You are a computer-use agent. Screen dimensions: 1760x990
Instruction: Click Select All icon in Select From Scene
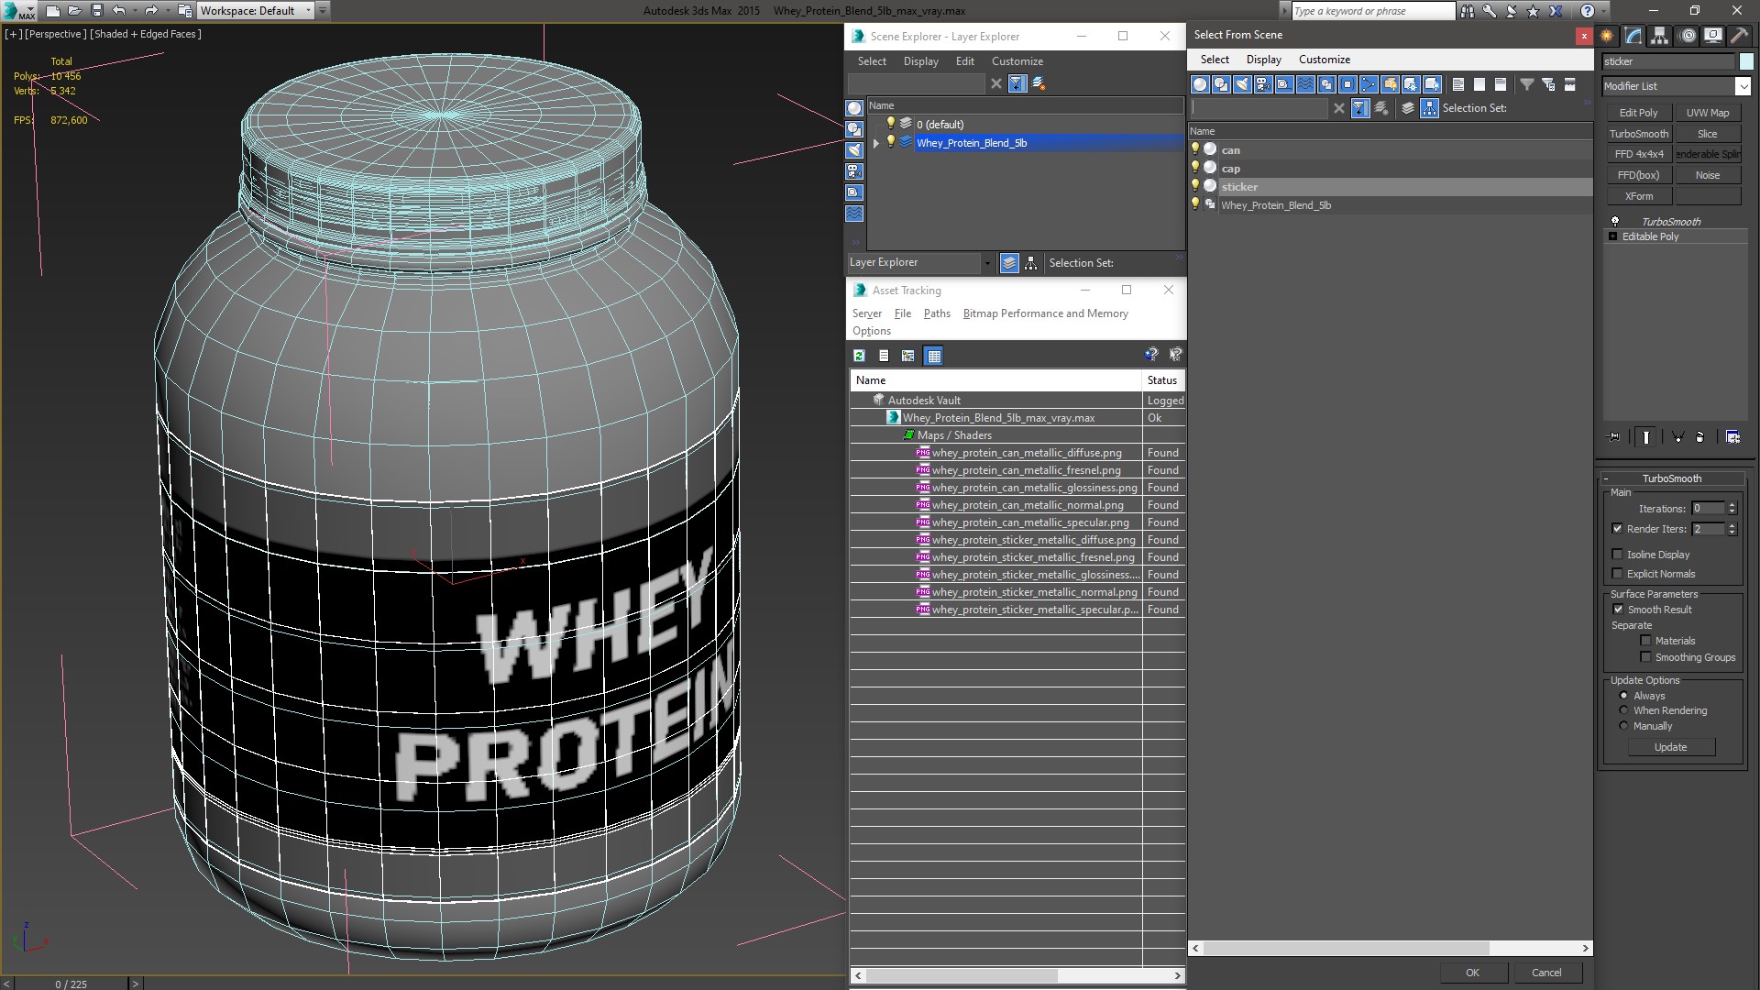point(1458,84)
